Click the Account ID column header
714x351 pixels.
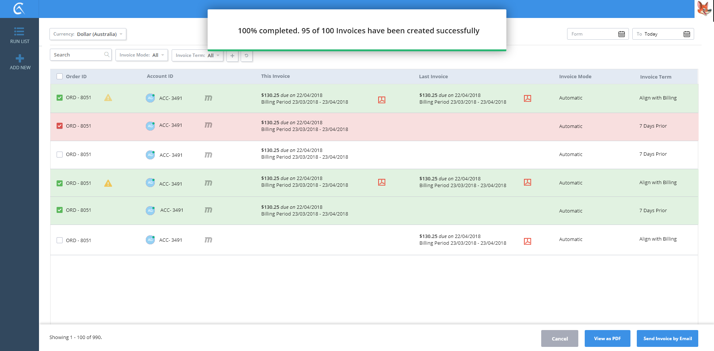[x=160, y=76]
